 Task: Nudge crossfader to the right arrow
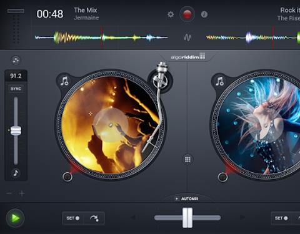click(242, 218)
